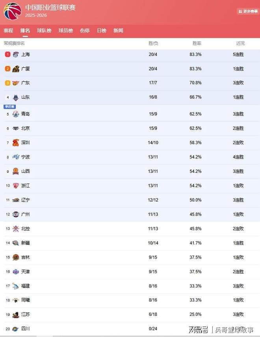Click the Jilin team logo icon
The height and width of the screenshot is (337, 260).
(x=16, y=257)
